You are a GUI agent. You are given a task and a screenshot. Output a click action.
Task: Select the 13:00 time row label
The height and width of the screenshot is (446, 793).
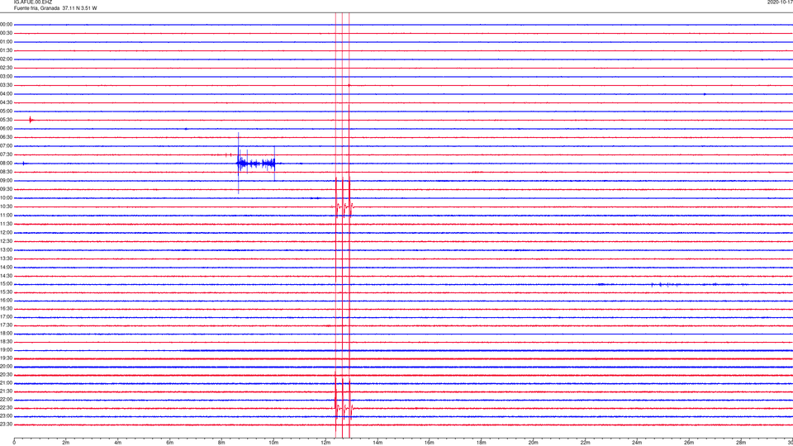click(x=6, y=249)
